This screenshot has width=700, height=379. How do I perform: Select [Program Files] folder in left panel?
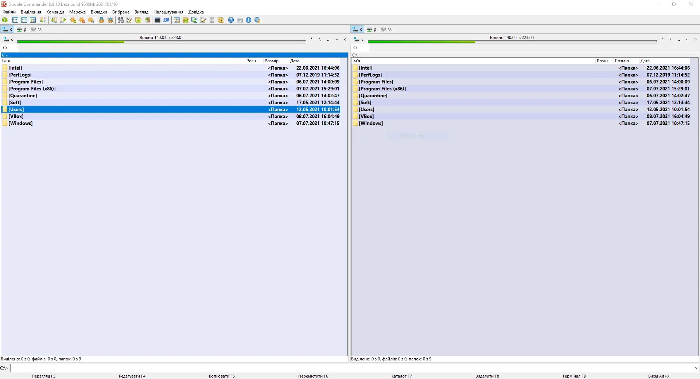tap(171, 82)
